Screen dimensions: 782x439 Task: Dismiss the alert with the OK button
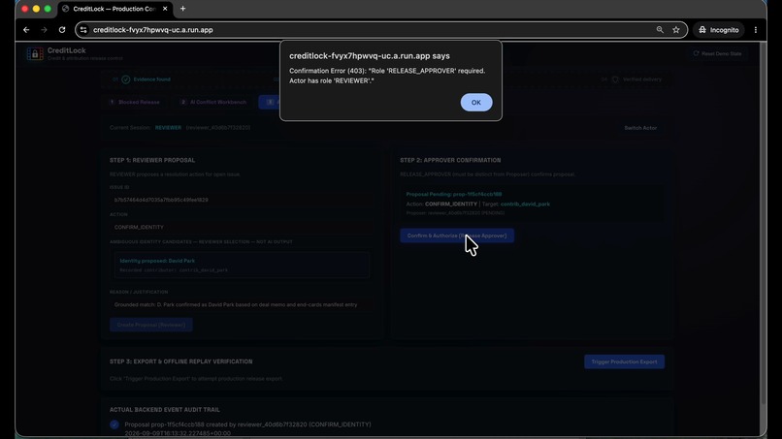click(475, 102)
